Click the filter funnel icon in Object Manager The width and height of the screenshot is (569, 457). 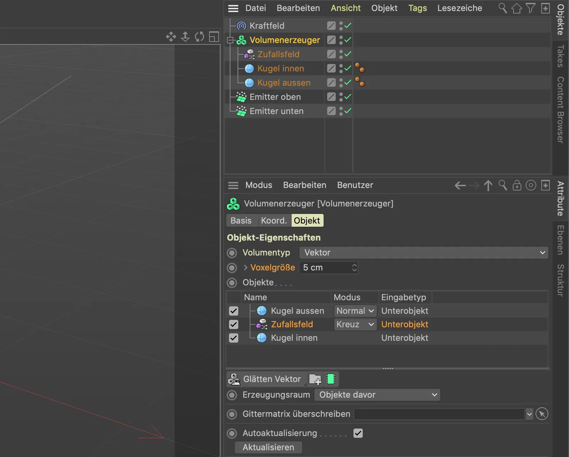click(x=531, y=8)
